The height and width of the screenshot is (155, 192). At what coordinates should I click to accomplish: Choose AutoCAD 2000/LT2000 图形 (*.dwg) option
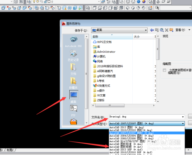click(x=147, y=139)
